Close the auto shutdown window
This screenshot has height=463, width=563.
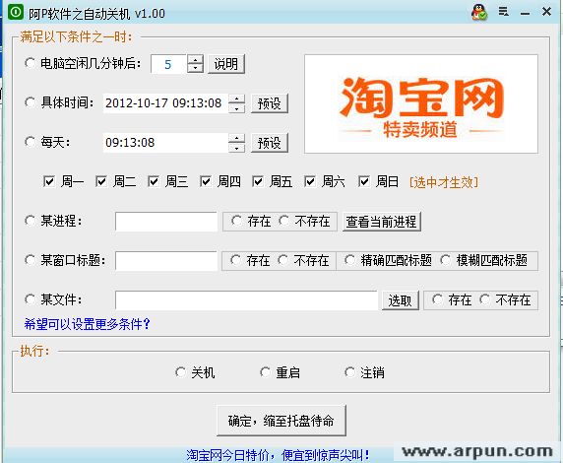[546, 12]
